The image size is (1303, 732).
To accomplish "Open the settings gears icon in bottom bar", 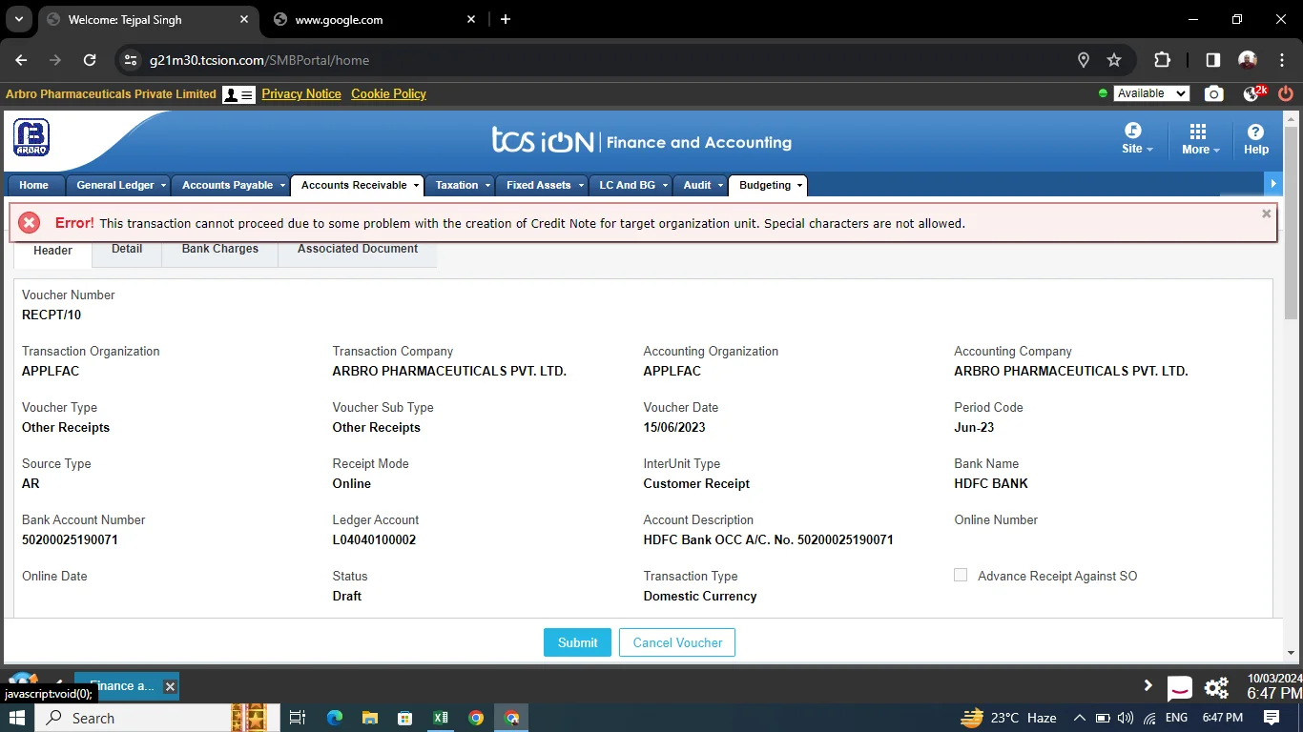I will coord(1216,687).
